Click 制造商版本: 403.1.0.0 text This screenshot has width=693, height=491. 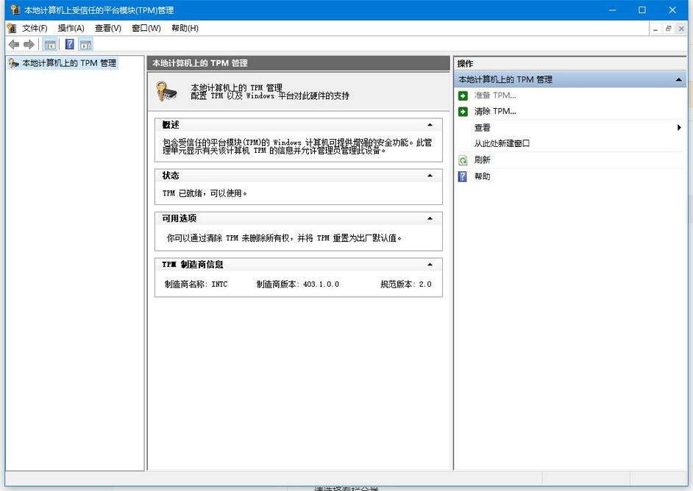[x=298, y=284]
